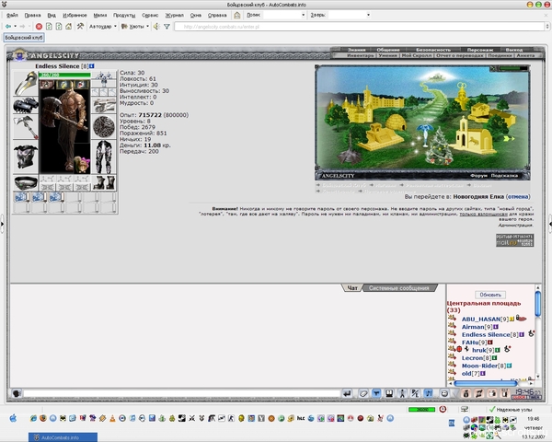This screenshot has height=442, width=552.
Task: Click the belt equipment slot
Action: tap(26, 183)
